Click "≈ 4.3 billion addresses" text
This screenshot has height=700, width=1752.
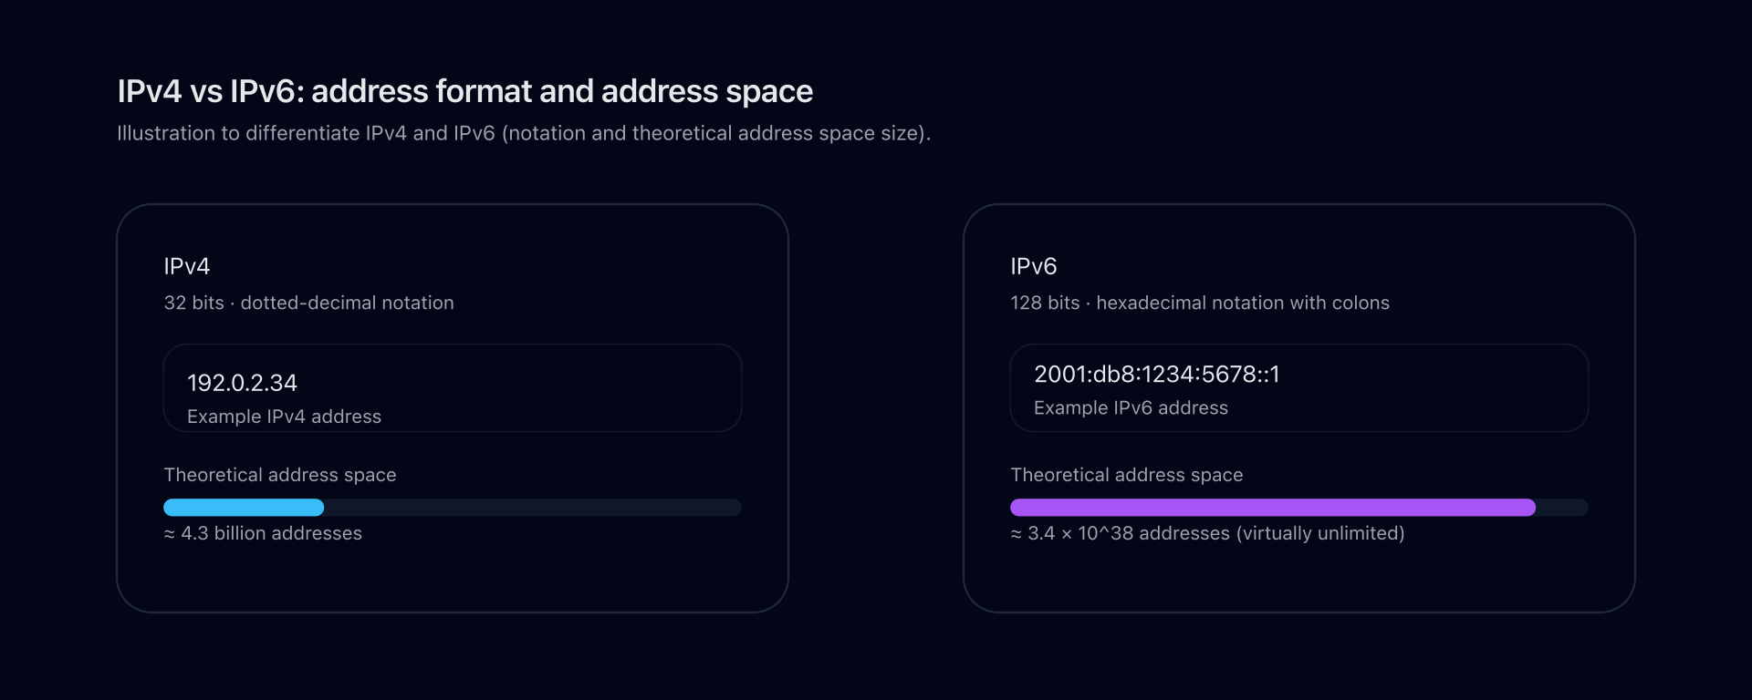coord(263,533)
